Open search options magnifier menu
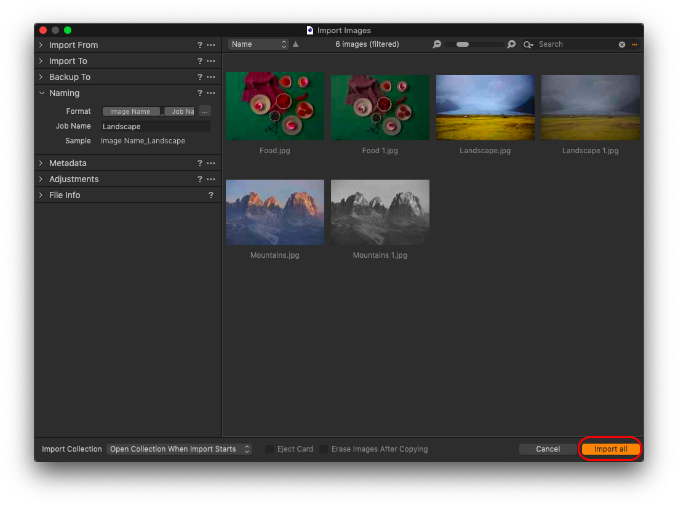The image size is (678, 507). point(528,44)
